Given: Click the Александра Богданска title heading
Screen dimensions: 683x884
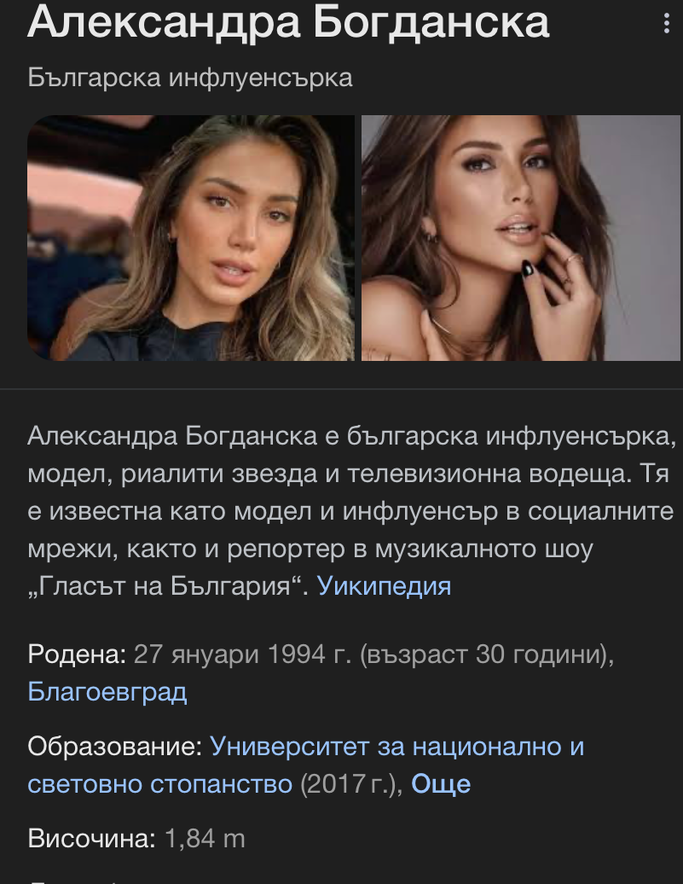Looking at the screenshot, I should pos(288,22).
